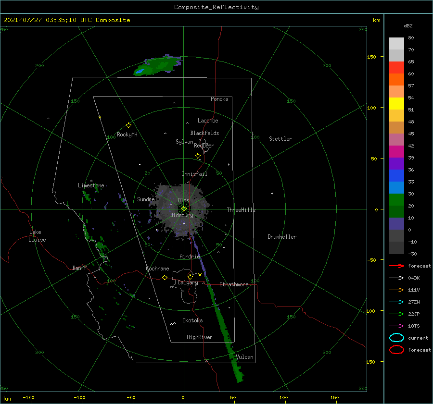
Task: Click the Okotoks label
Action: click(x=192, y=320)
